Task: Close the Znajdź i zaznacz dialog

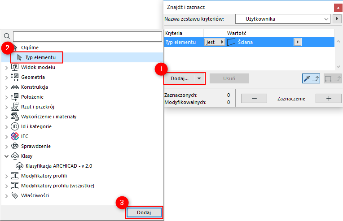Action: pos(338,8)
